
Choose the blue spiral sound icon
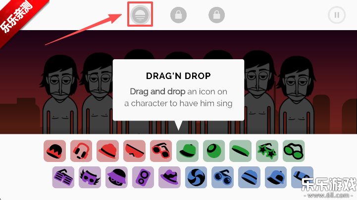(x=196, y=177)
